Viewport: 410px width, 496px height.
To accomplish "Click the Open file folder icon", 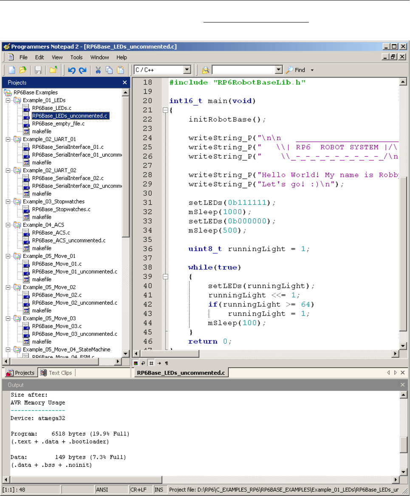I will coord(23,70).
